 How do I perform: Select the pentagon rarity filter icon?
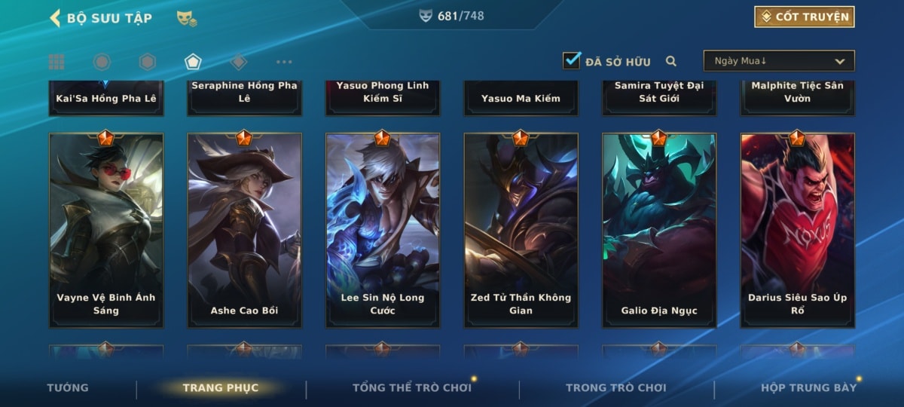193,62
